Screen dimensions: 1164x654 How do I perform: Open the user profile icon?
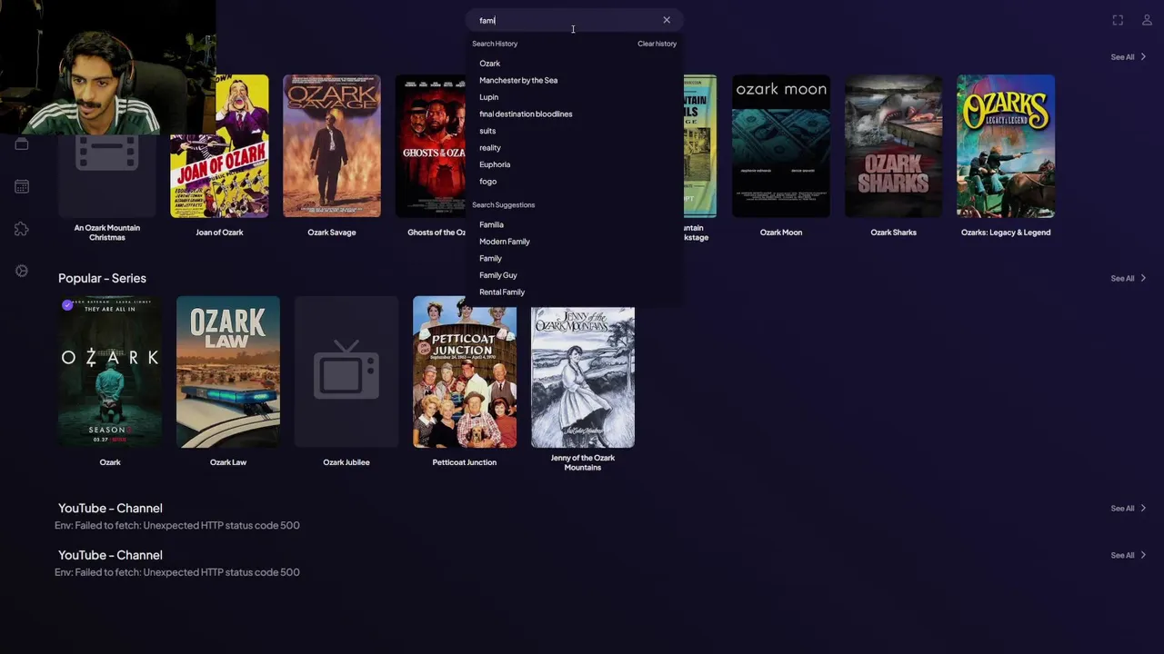[1147, 20]
